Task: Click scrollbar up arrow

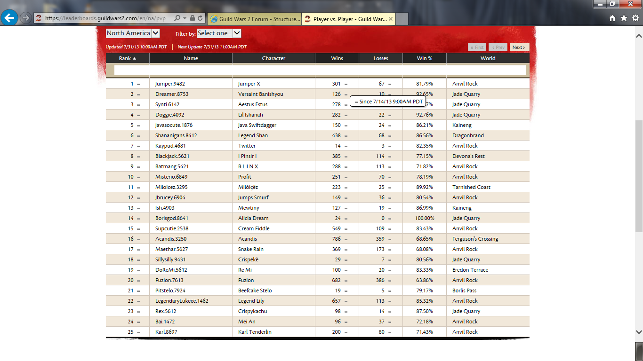Action: pos(639,36)
